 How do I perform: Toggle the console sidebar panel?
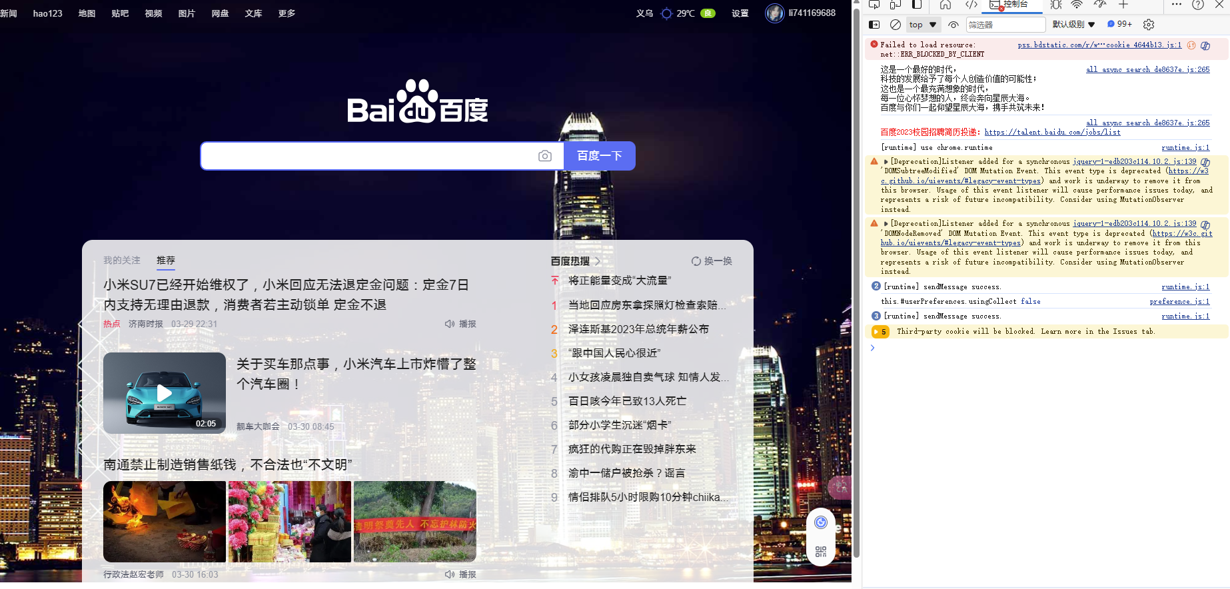pyautogui.click(x=874, y=25)
